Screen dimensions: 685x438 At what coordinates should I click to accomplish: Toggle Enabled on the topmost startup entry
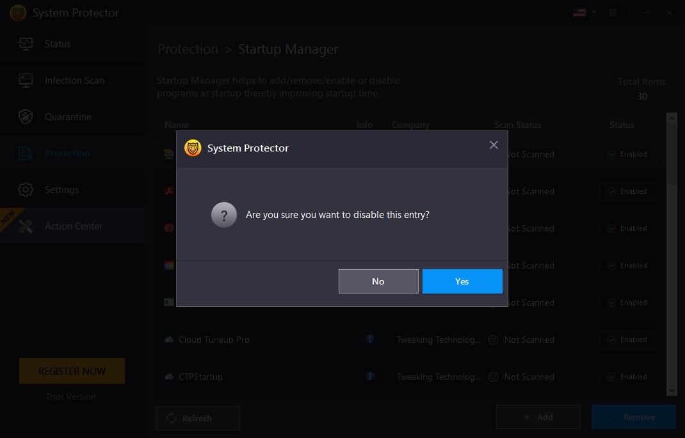coord(627,154)
